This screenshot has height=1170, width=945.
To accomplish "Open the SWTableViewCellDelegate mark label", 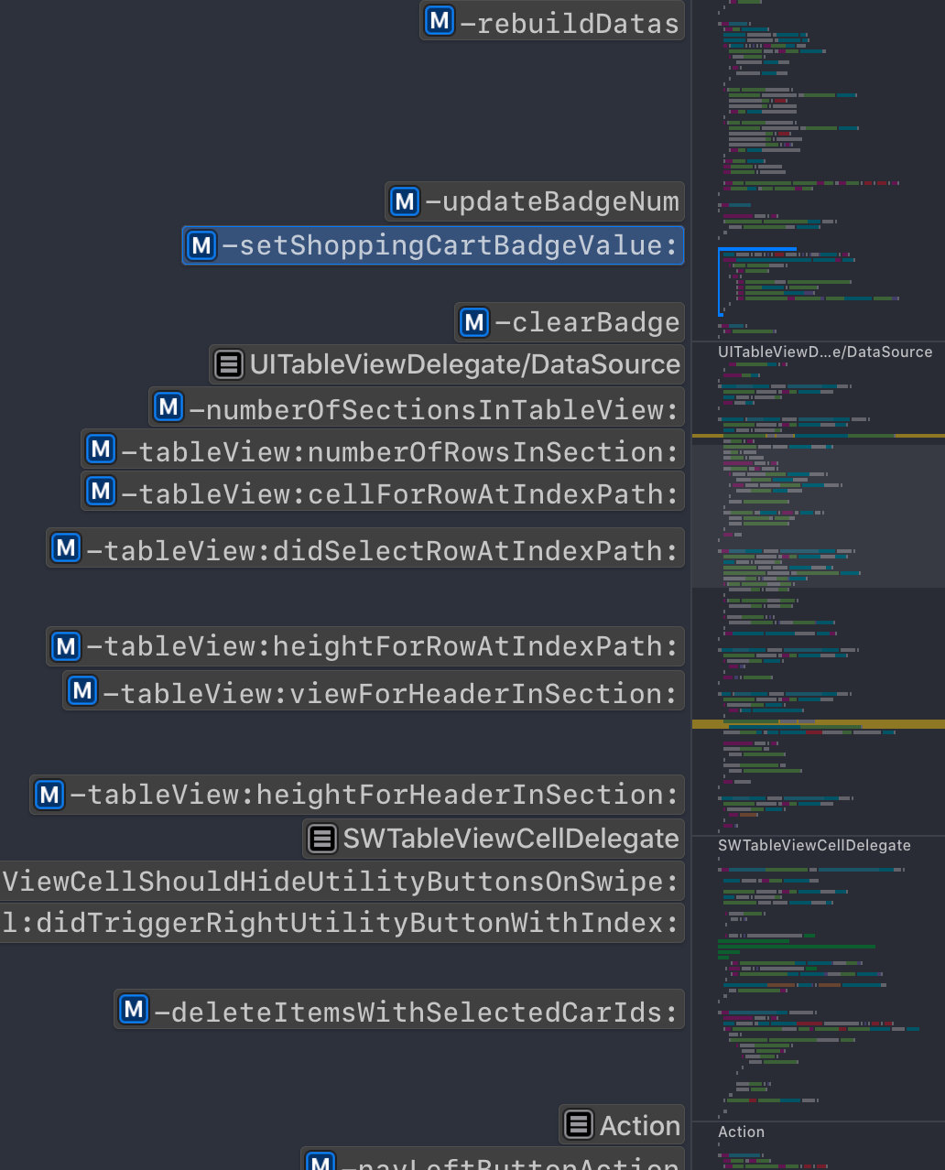I will point(494,838).
